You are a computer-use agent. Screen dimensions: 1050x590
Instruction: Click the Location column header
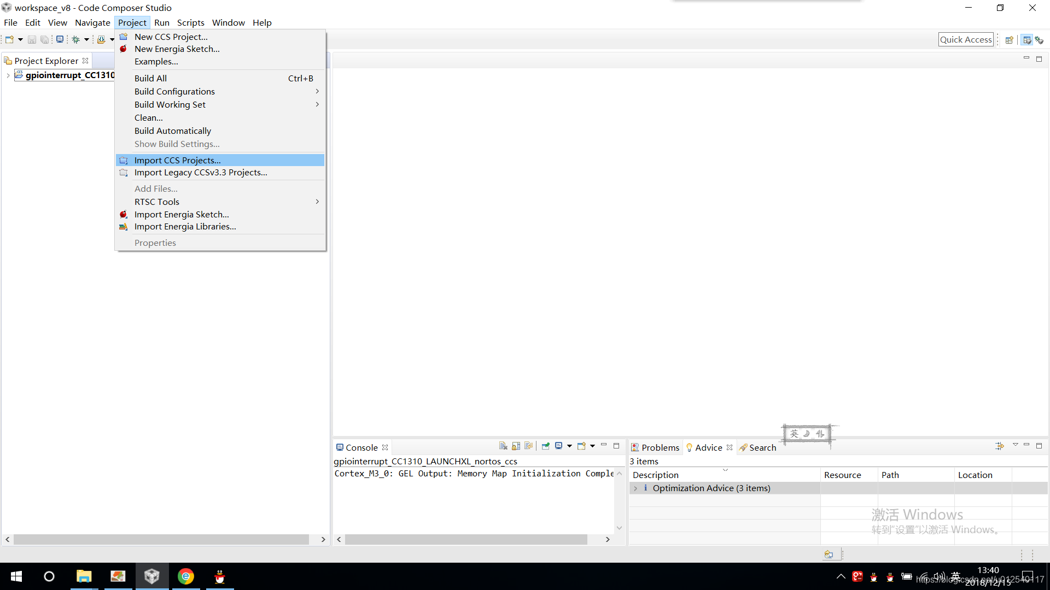coord(983,475)
